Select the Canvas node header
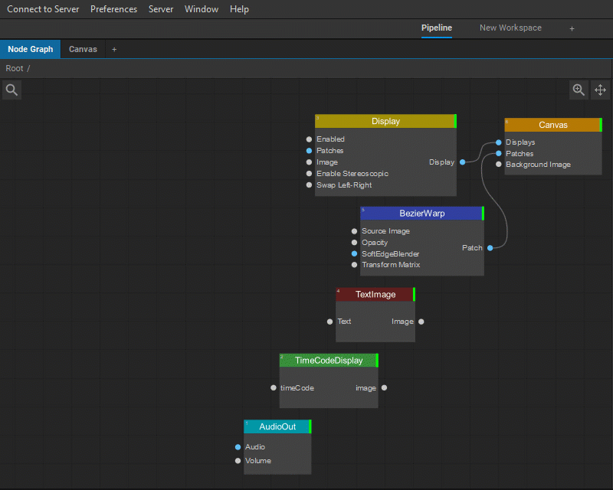613x490 pixels. click(x=552, y=125)
